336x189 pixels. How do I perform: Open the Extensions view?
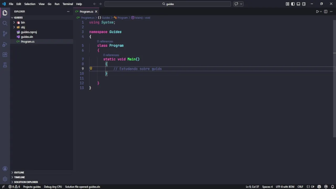coord(5,55)
